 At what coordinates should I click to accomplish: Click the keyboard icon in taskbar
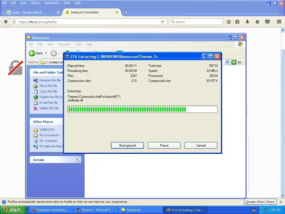click(x=254, y=210)
